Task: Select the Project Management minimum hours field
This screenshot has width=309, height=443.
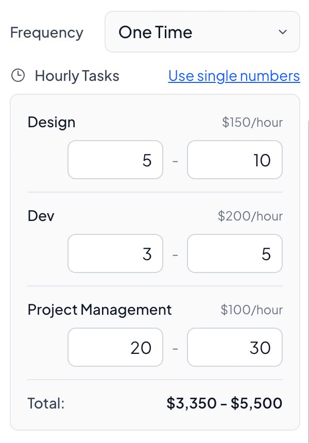Action: 115,347
